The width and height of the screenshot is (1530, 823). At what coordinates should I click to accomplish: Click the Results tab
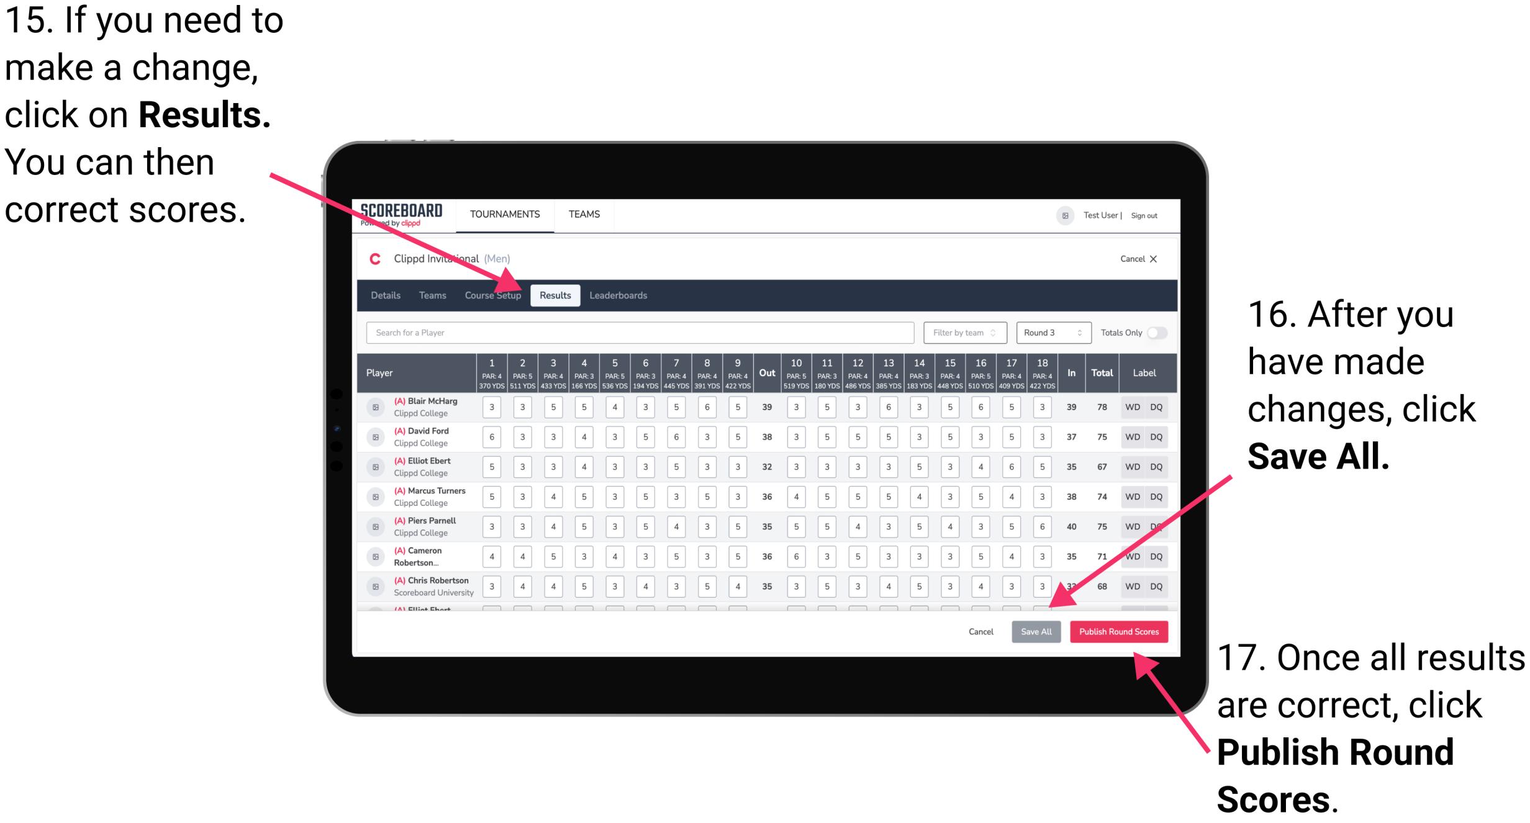[x=556, y=295]
